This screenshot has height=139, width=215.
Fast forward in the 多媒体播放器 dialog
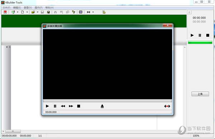(x=71, y=106)
